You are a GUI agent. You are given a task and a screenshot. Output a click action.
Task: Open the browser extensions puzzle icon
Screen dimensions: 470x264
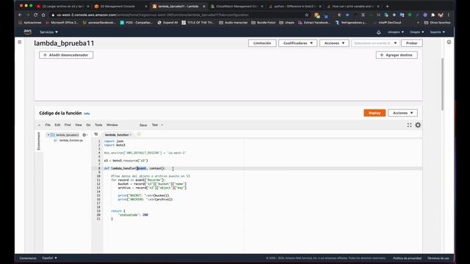coord(433,15)
